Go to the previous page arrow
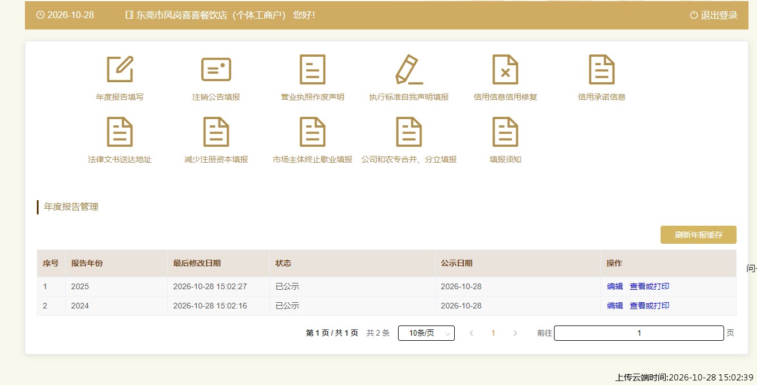757x385 pixels. pos(471,333)
